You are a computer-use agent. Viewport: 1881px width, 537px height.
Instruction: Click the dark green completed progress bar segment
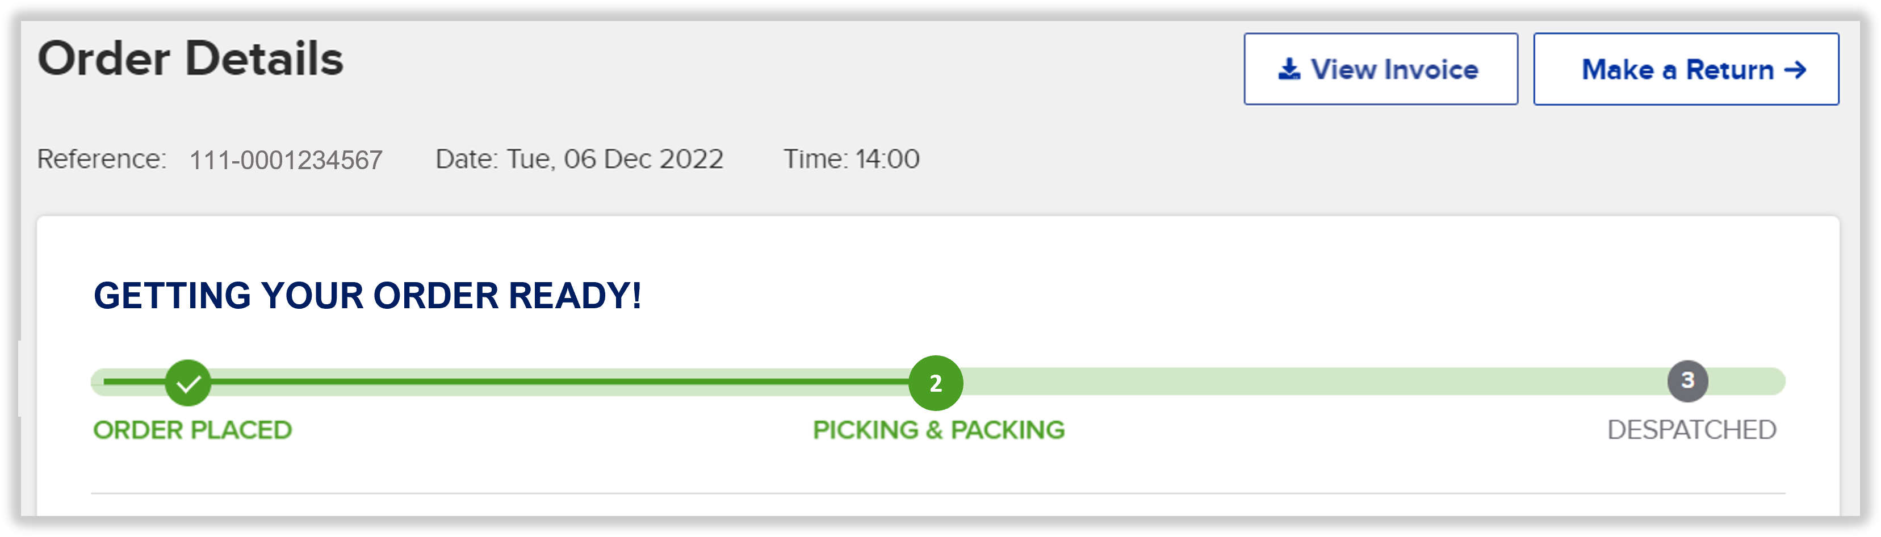coord(555,381)
